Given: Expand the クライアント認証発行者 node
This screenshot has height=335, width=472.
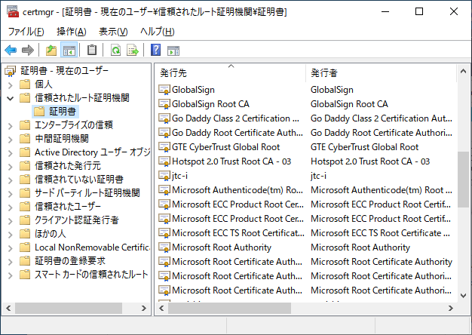Looking at the screenshot, I should click(x=11, y=220).
